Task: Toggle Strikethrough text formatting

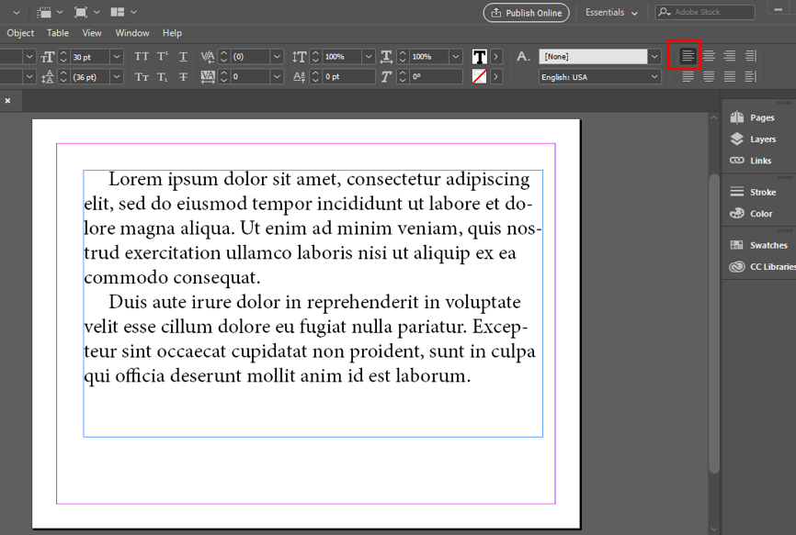Action: point(184,77)
